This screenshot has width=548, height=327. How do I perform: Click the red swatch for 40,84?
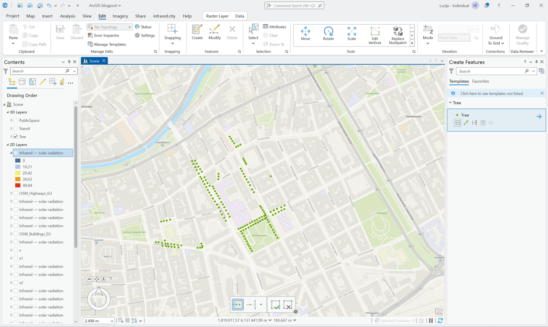click(18, 185)
